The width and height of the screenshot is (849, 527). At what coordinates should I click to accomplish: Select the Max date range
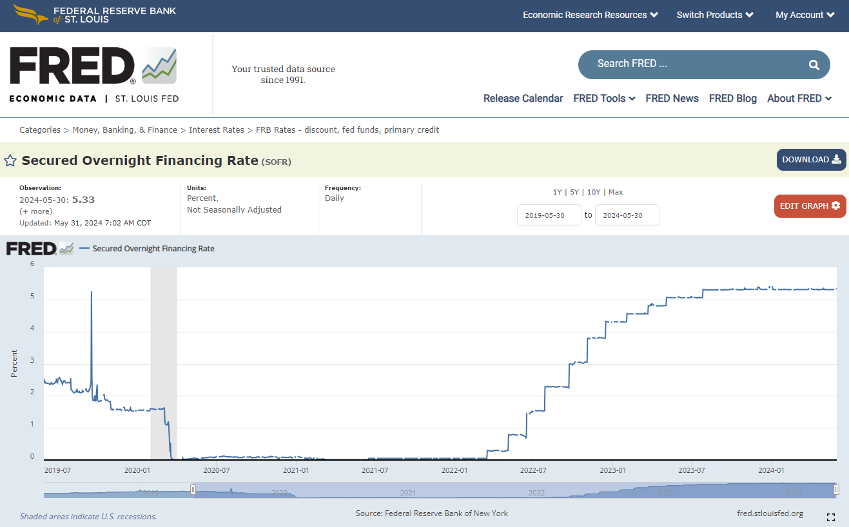point(616,192)
